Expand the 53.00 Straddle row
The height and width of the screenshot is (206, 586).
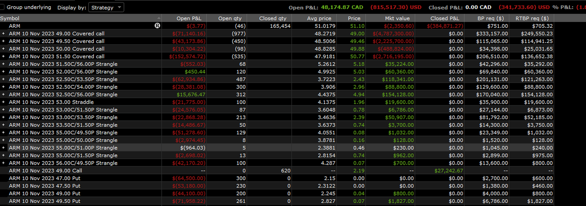click(x=3, y=102)
